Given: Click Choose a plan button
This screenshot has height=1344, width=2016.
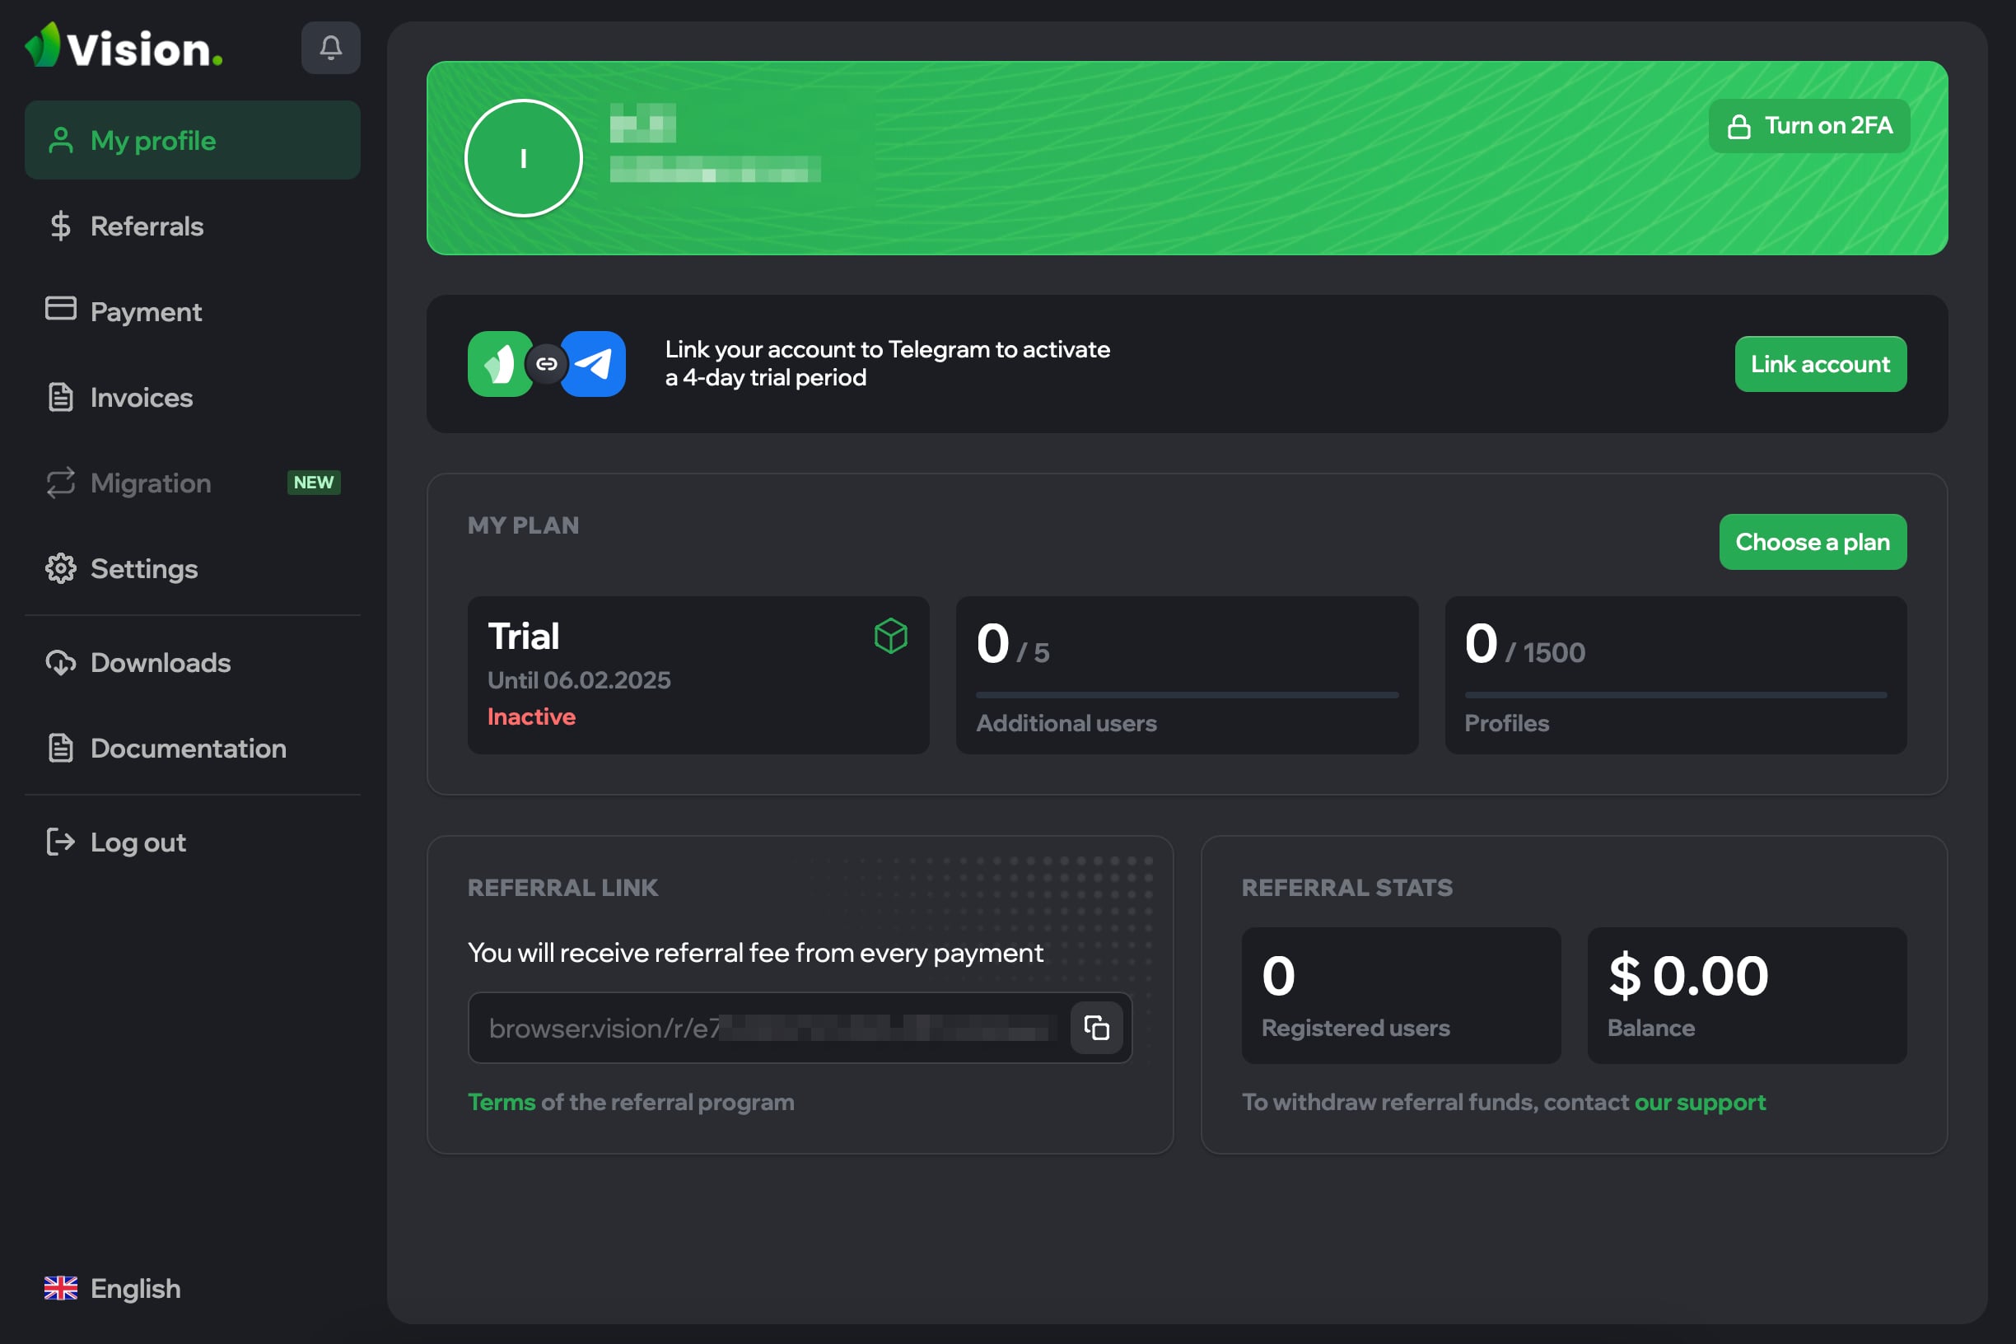Looking at the screenshot, I should 1813,542.
